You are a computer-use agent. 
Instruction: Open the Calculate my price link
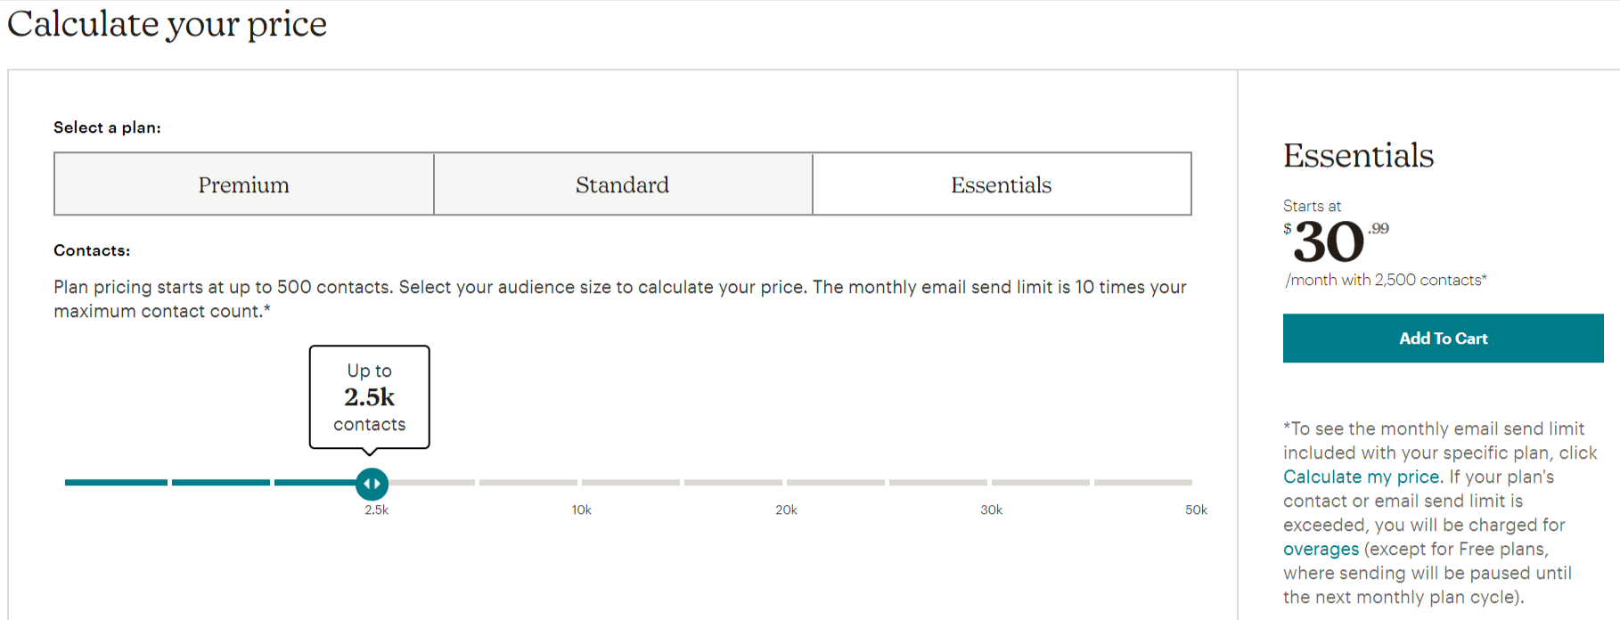(1361, 477)
